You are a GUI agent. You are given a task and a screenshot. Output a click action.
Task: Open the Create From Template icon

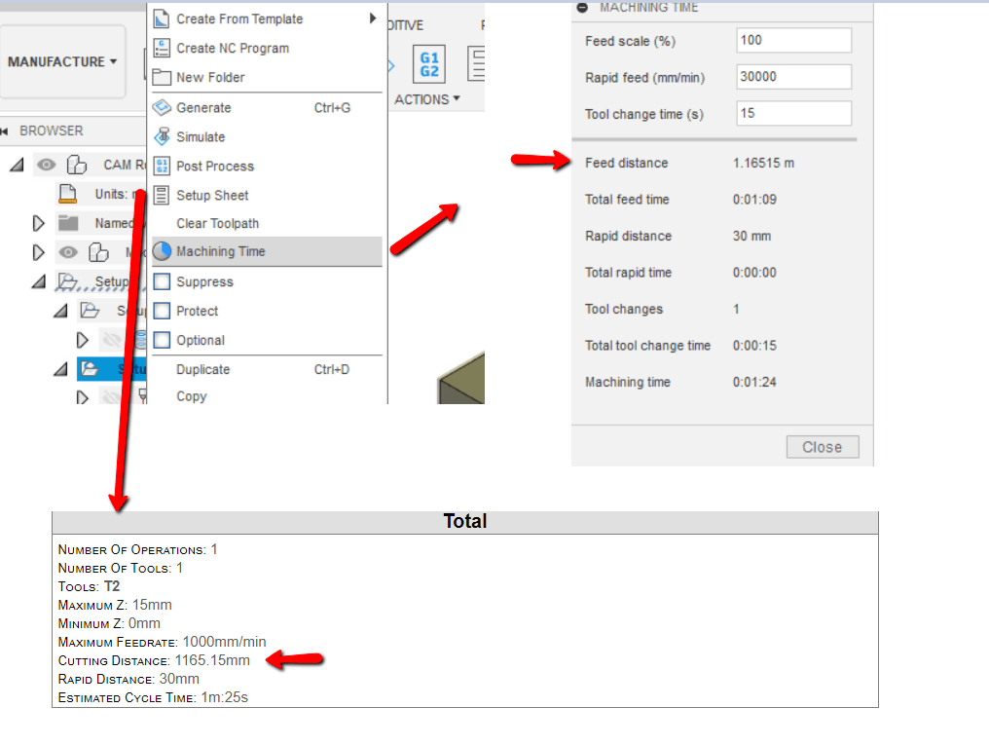pyautogui.click(x=160, y=19)
